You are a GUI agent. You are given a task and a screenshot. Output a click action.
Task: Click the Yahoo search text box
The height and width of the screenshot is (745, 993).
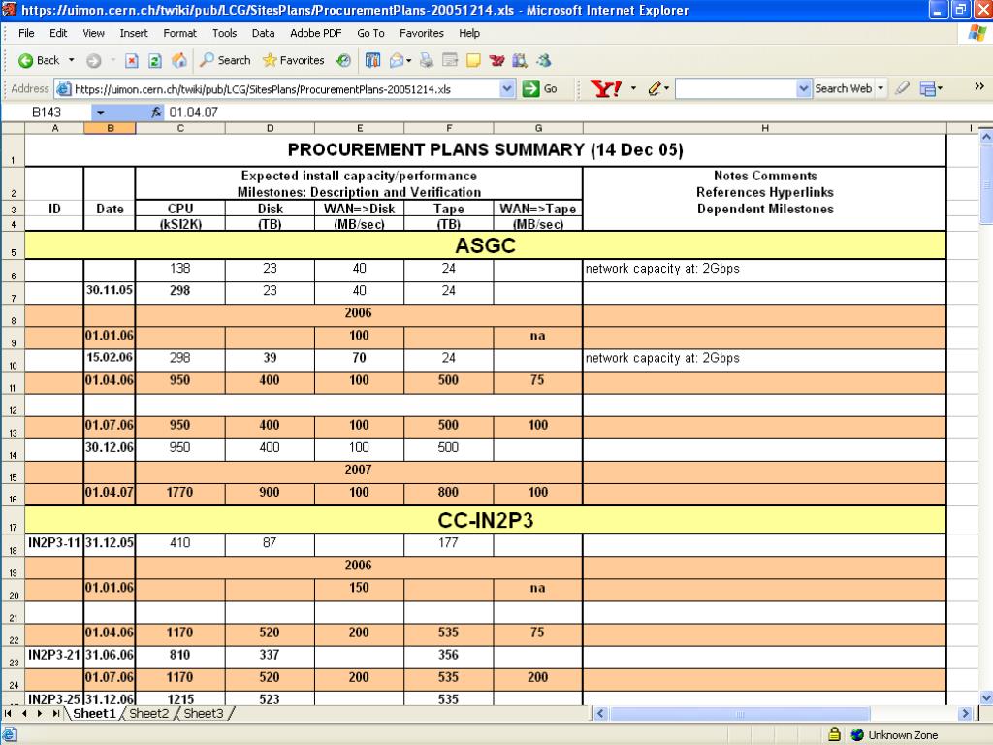coord(736,88)
